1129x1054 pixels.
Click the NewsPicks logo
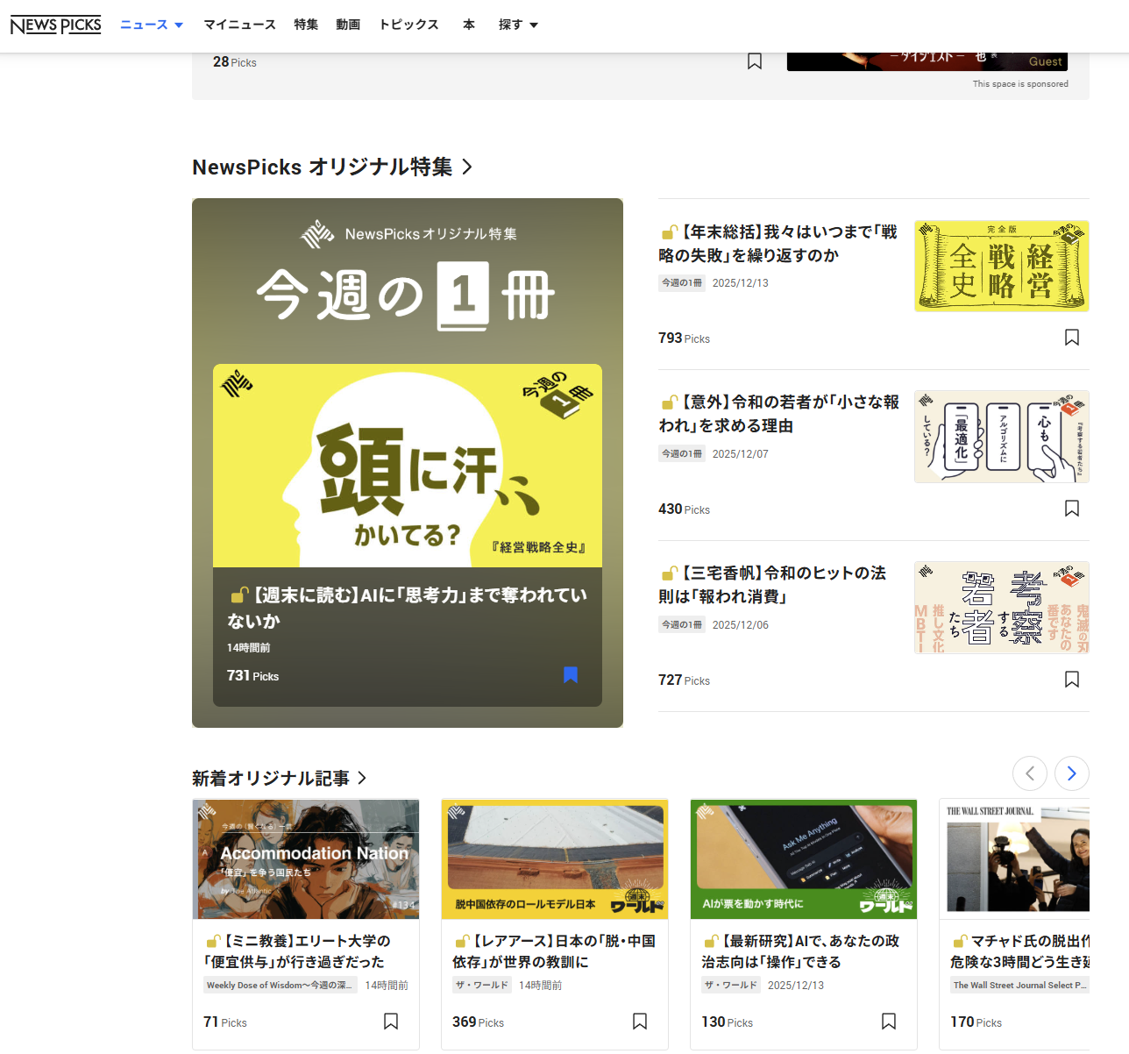tap(56, 25)
